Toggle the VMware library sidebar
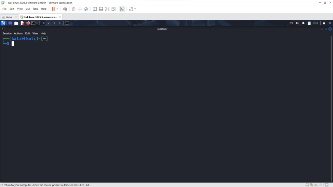Screen dimensions: 333x187 point(95,9)
